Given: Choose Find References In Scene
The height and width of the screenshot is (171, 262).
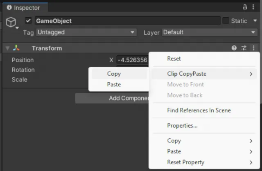Looking at the screenshot, I should tap(204, 110).
